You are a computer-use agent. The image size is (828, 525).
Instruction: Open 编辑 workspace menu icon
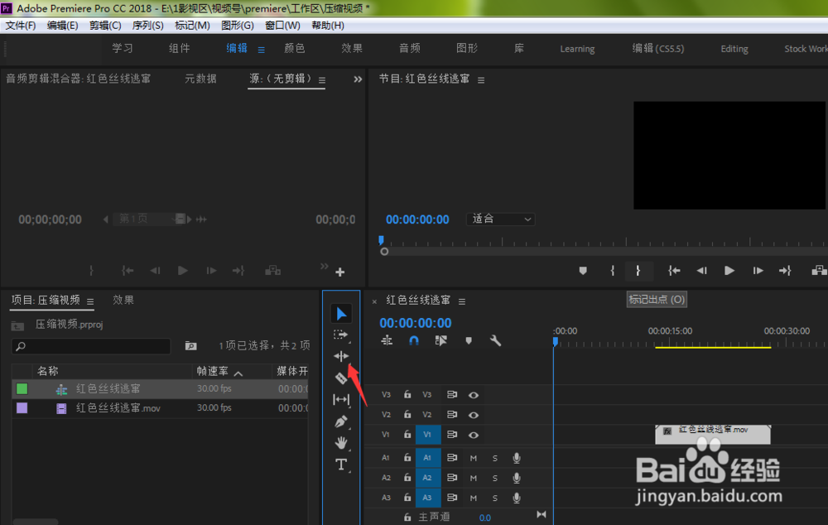(x=262, y=50)
